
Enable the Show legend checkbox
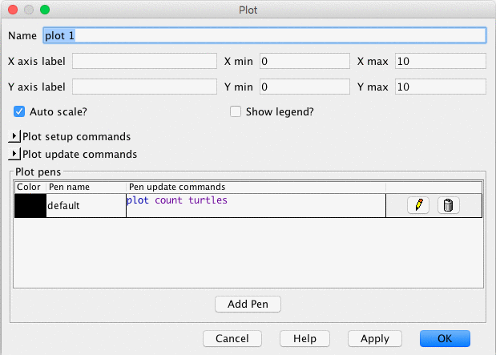(x=236, y=111)
